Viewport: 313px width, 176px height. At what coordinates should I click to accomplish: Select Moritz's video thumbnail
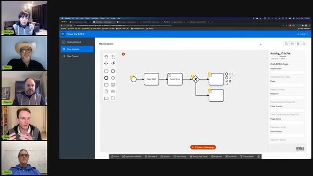coord(24,158)
